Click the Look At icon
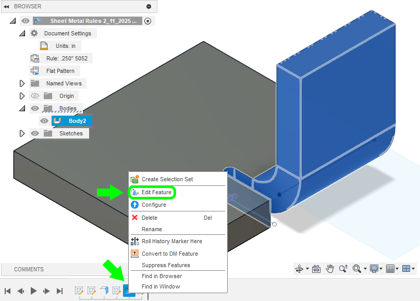 pos(316,269)
